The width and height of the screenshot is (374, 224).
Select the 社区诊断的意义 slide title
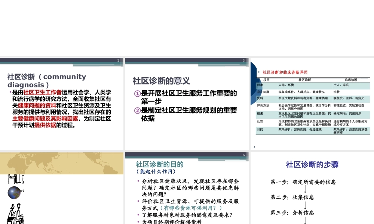(161, 80)
